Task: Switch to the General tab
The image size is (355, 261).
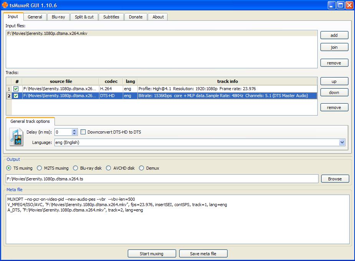Action: coord(35,17)
